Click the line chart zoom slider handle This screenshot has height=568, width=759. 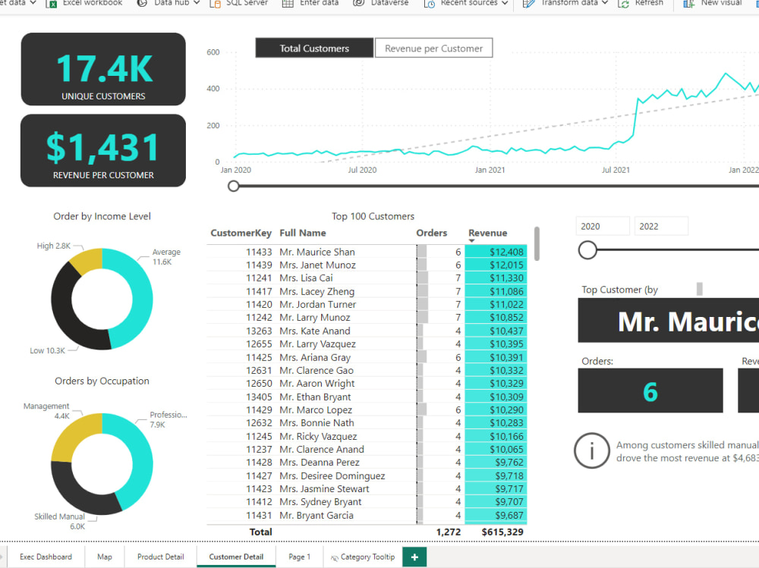pos(234,186)
